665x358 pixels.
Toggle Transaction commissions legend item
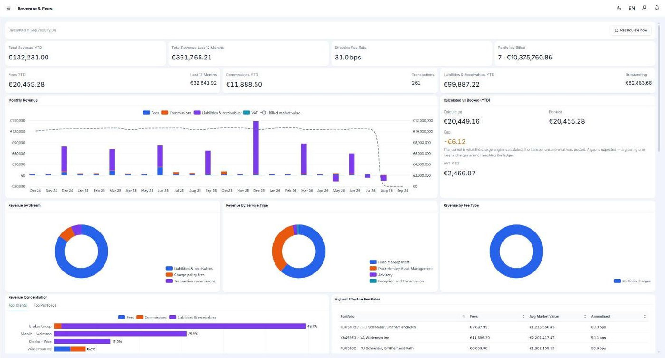pyautogui.click(x=190, y=281)
